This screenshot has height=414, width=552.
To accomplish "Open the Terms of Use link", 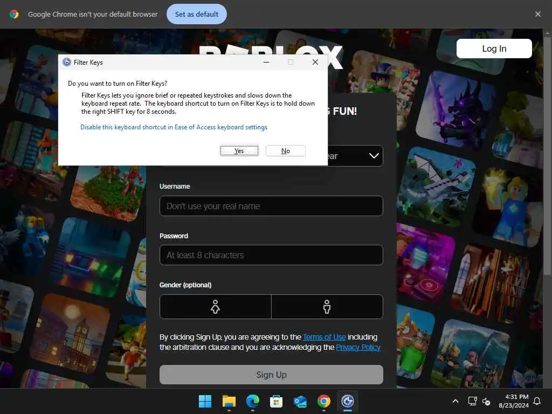I will click(x=324, y=337).
